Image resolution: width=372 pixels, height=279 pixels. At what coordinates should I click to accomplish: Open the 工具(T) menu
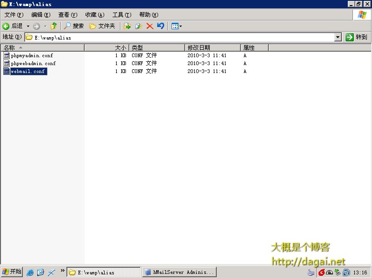pyautogui.click(x=121, y=15)
